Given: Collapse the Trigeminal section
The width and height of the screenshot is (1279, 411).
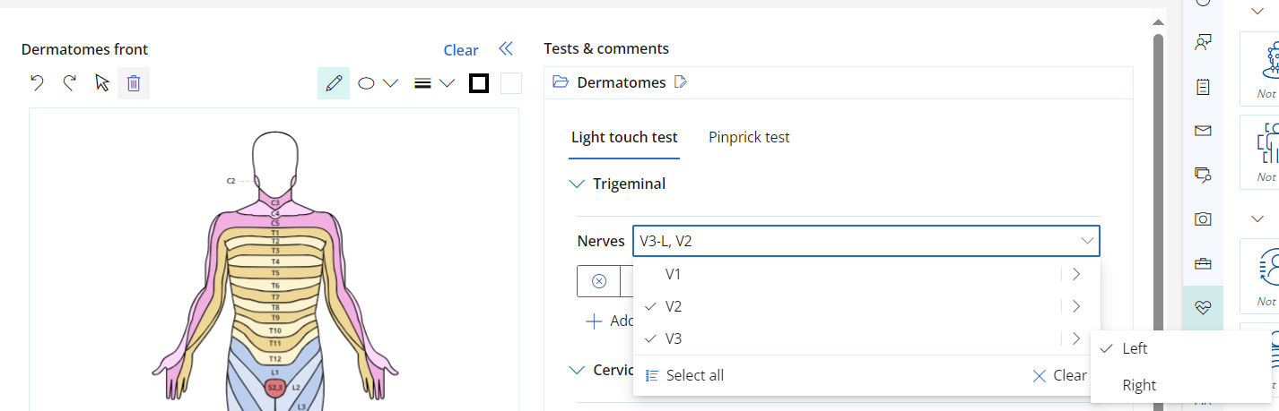Looking at the screenshot, I should 577,184.
